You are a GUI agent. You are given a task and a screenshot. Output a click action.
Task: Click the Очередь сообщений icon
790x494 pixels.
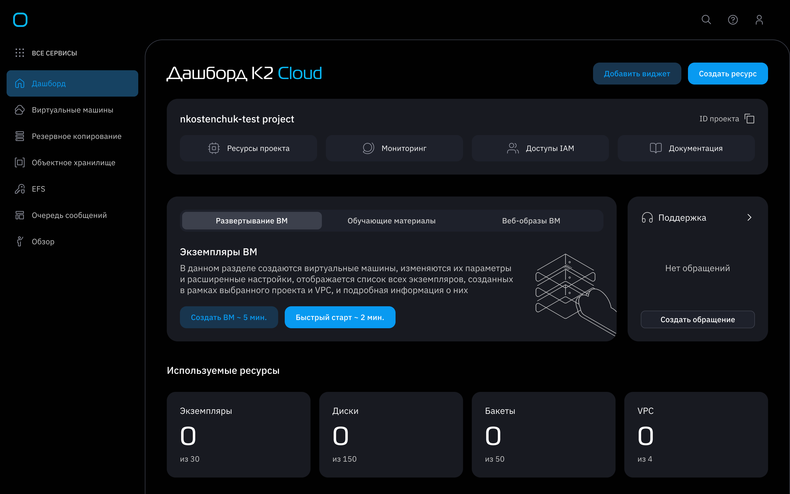(x=19, y=215)
